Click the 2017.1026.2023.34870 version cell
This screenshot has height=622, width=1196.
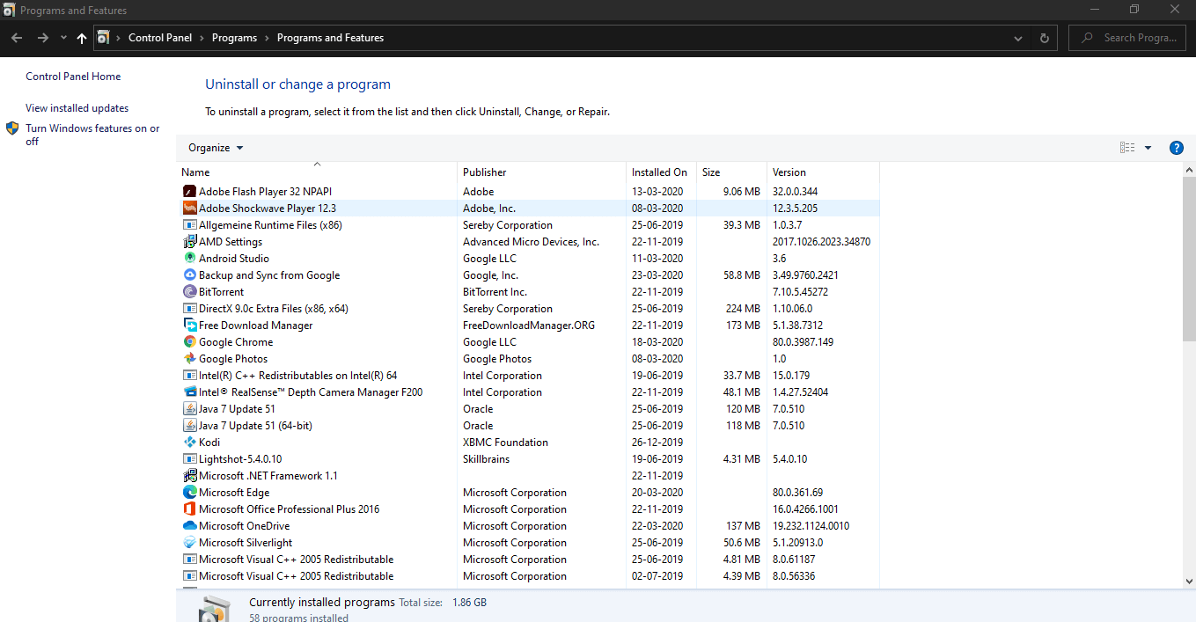click(821, 242)
